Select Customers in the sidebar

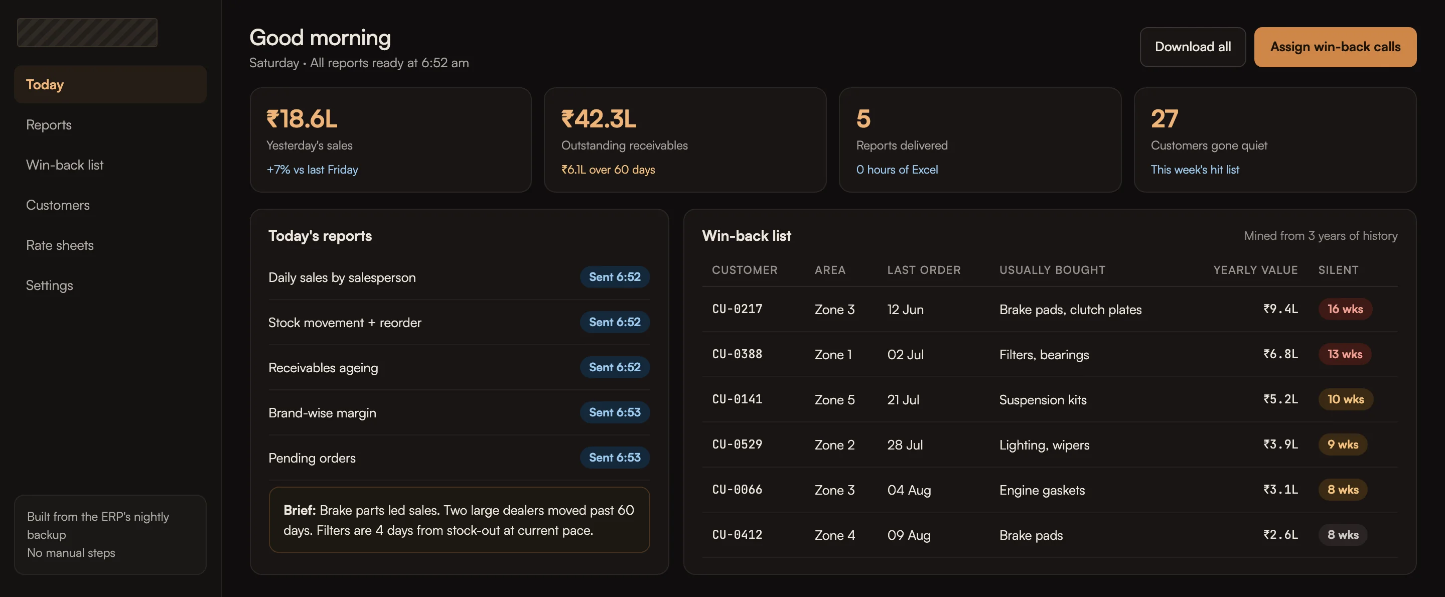[x=110, y=205]
